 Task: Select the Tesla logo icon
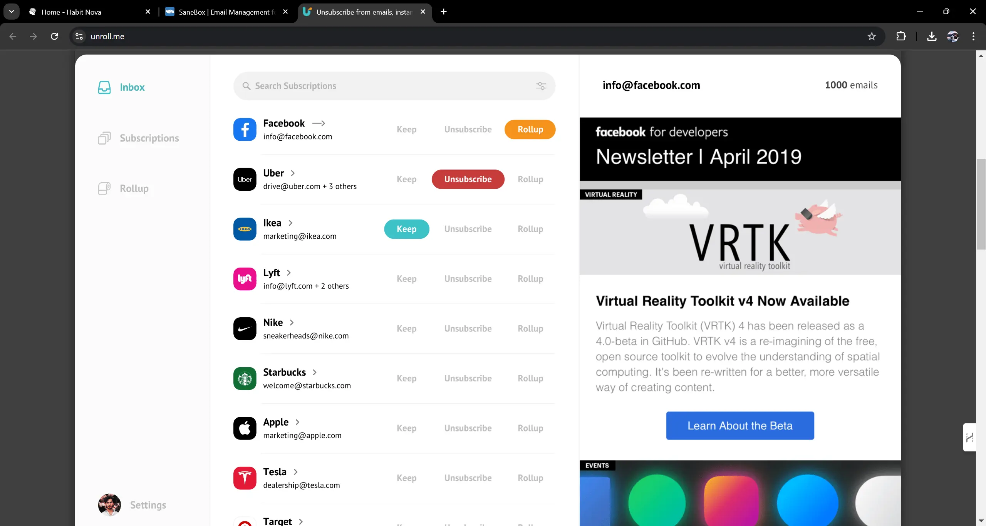(x=245, y=478)
